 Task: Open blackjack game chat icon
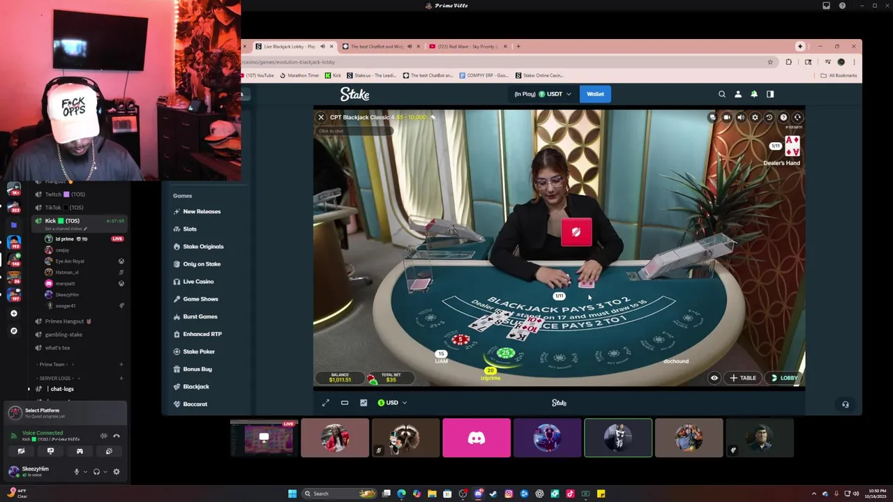tap(712, 118)
